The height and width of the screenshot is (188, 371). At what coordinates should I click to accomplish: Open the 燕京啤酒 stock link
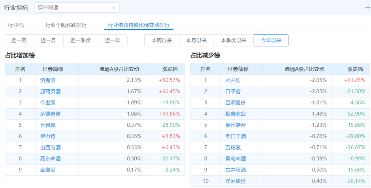pos(51,159)
